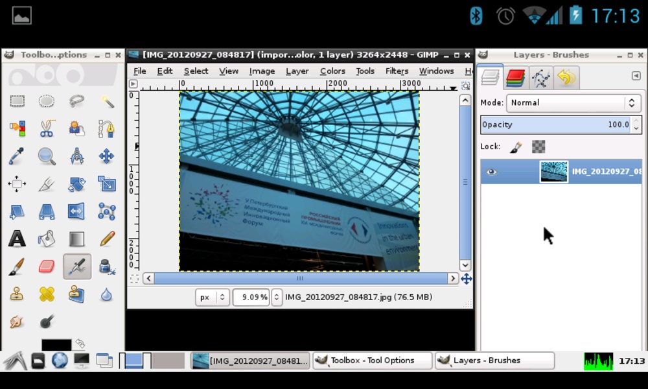The height and width of the screenshot is (389, 648).
Task: Select the Free Select lasso tool
Action: 76,101
